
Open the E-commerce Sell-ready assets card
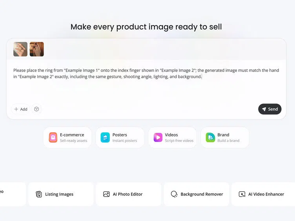pyautogui.click(x=67, y=138)
